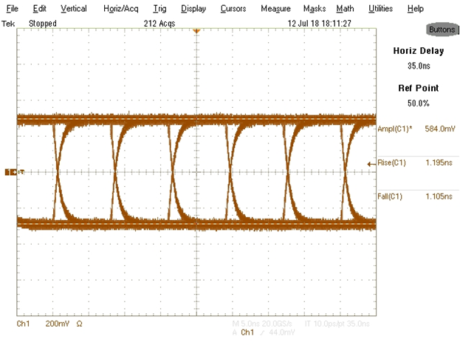Click the orange trigger position marker at top
The image size is (460, 345).
(196, 32)
